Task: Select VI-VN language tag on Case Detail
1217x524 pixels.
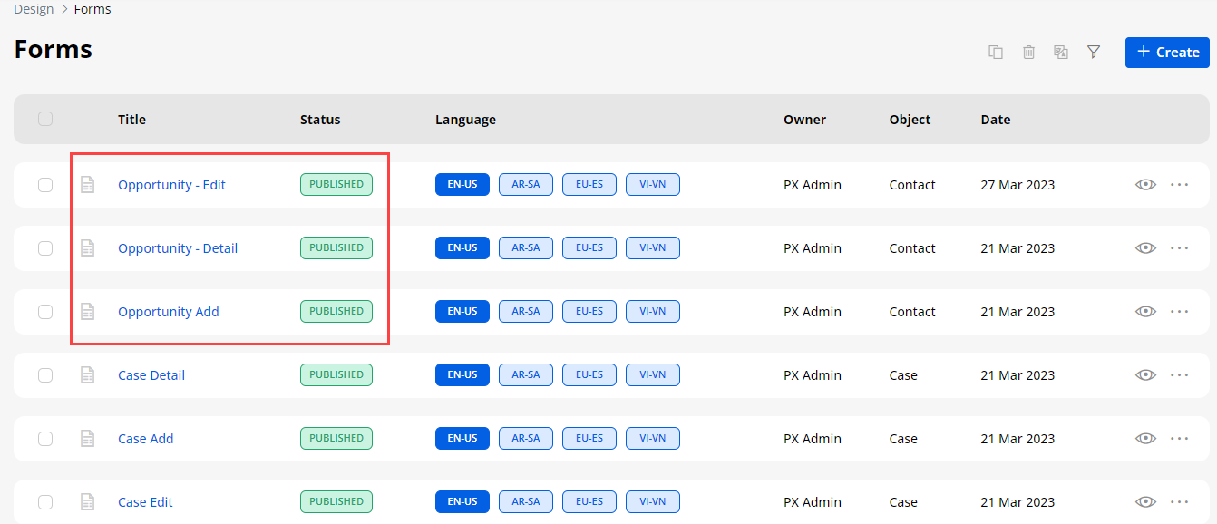Action: pyautogui.click(x=652, y=375)
